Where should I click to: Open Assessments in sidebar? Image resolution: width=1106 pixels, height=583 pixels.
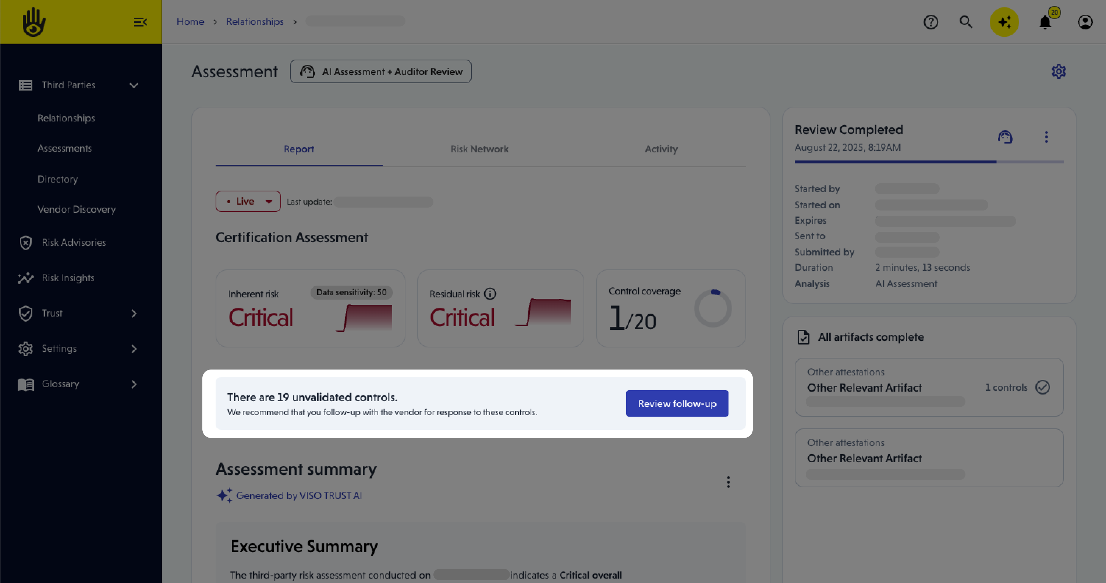64,148
